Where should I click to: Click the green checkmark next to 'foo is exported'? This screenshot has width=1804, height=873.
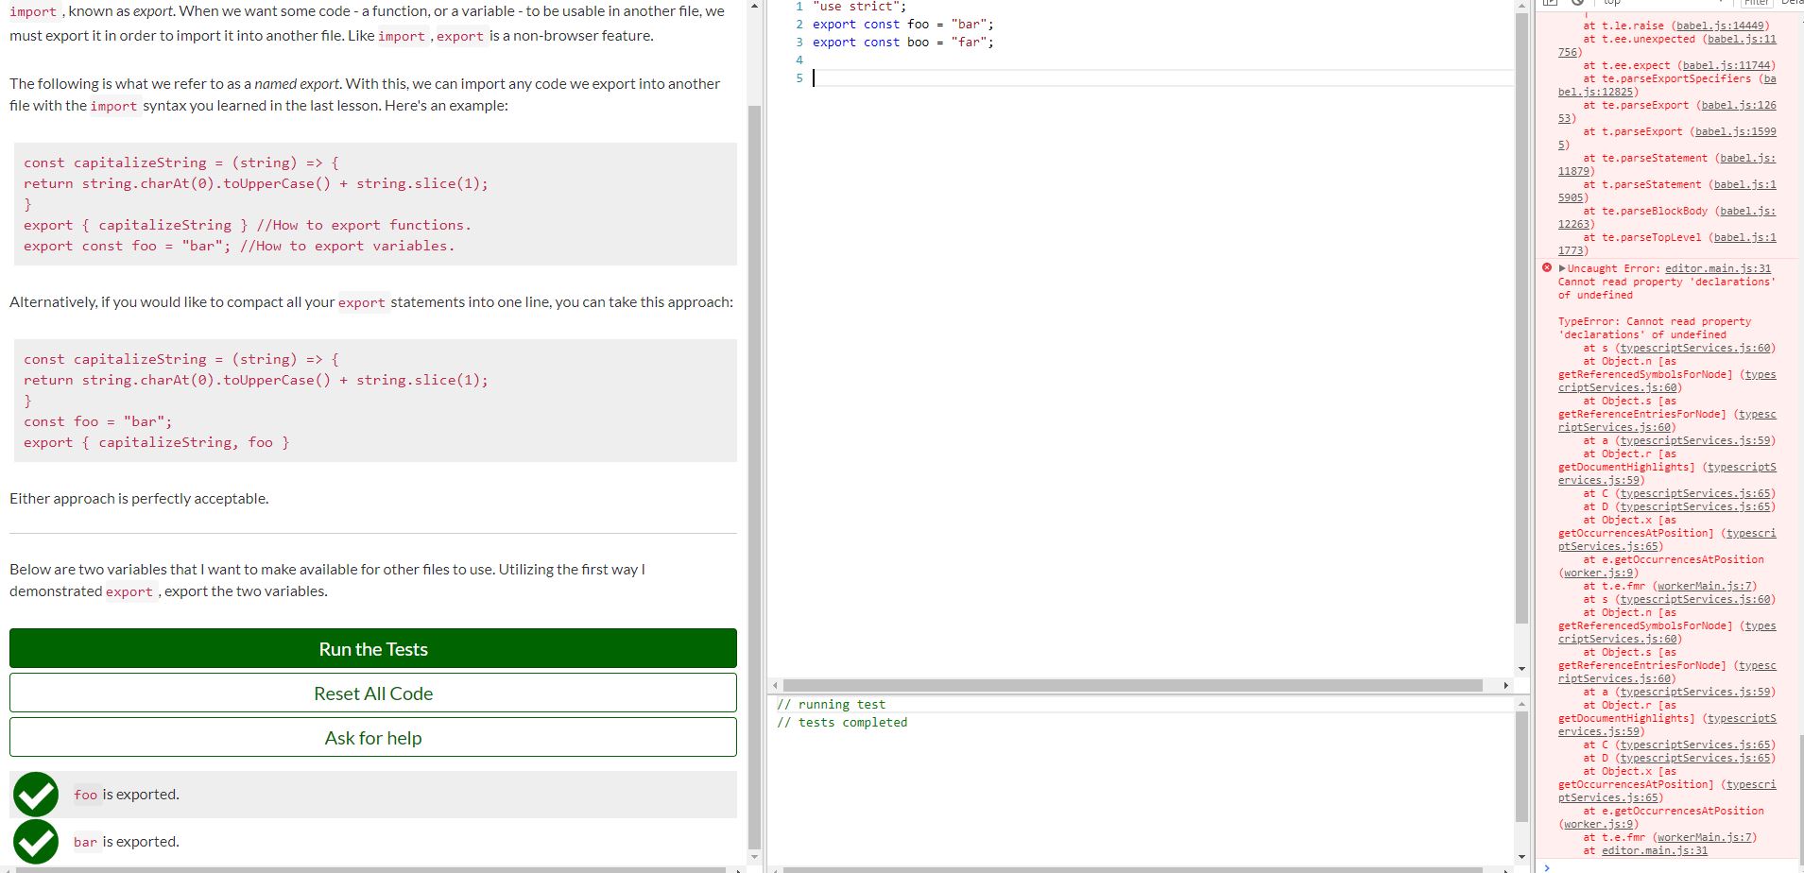tap(35, 794)
